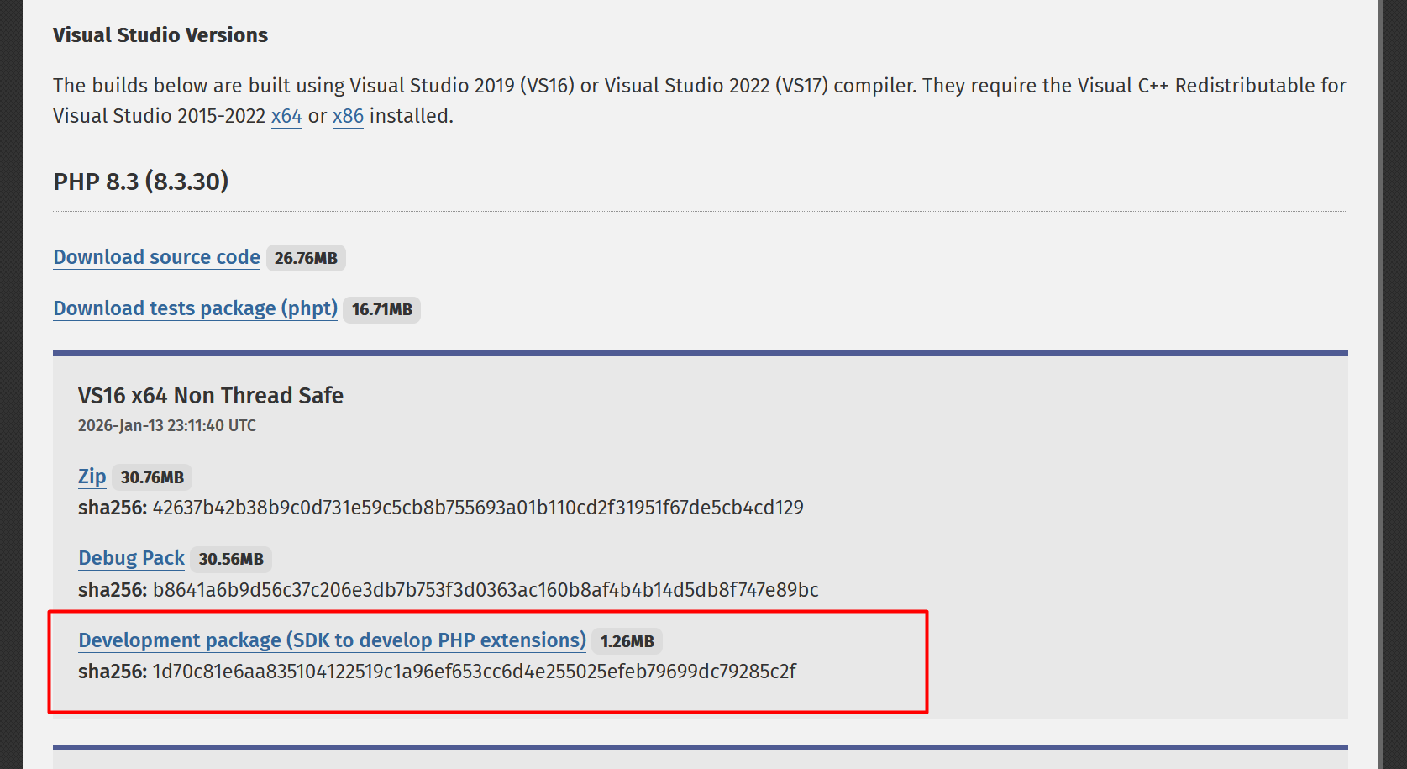Select the Development package sha256 hash starting 1d70c81e
This screenshot has width=1407, height=769.
(x=475, y=672)
